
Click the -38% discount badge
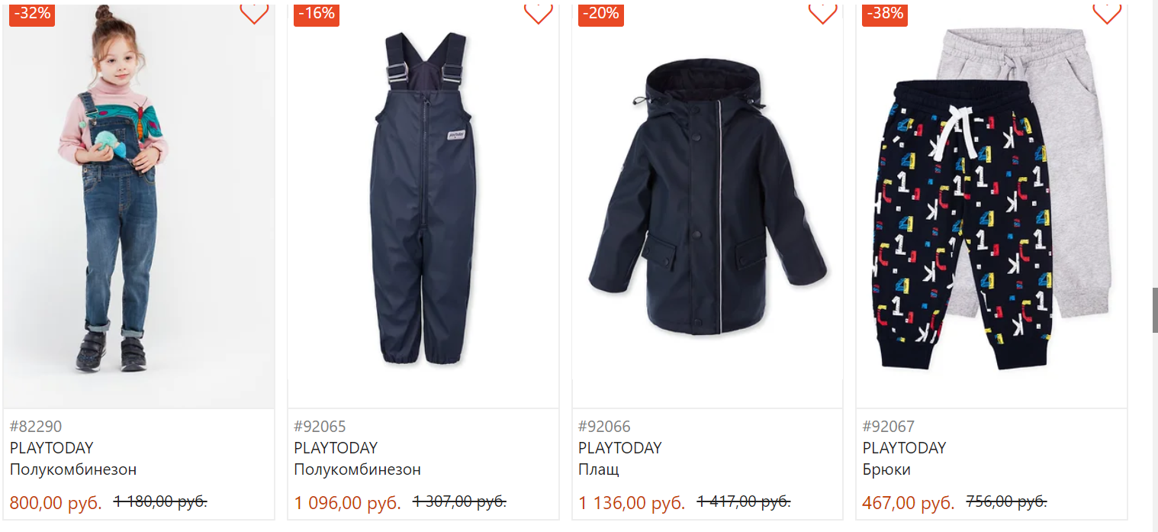[885, 14]
